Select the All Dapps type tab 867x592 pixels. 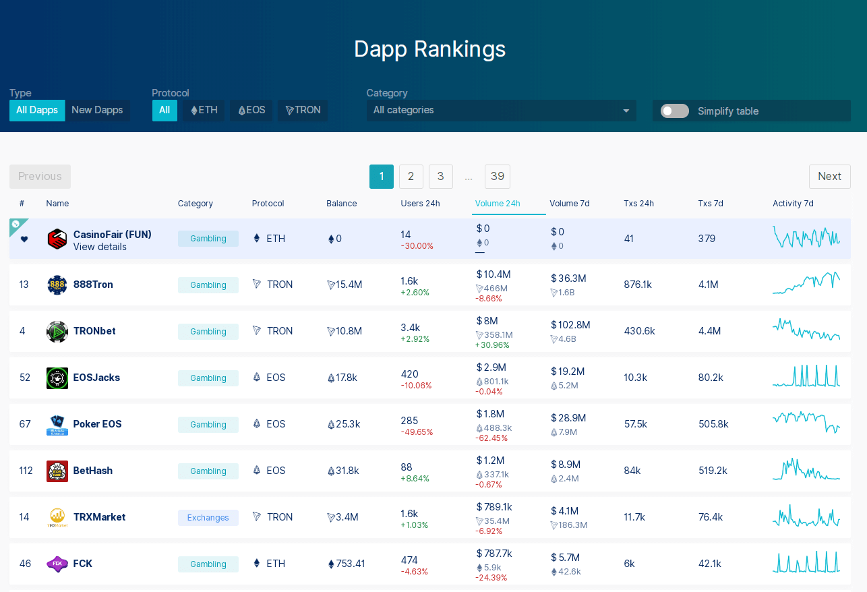37,111
